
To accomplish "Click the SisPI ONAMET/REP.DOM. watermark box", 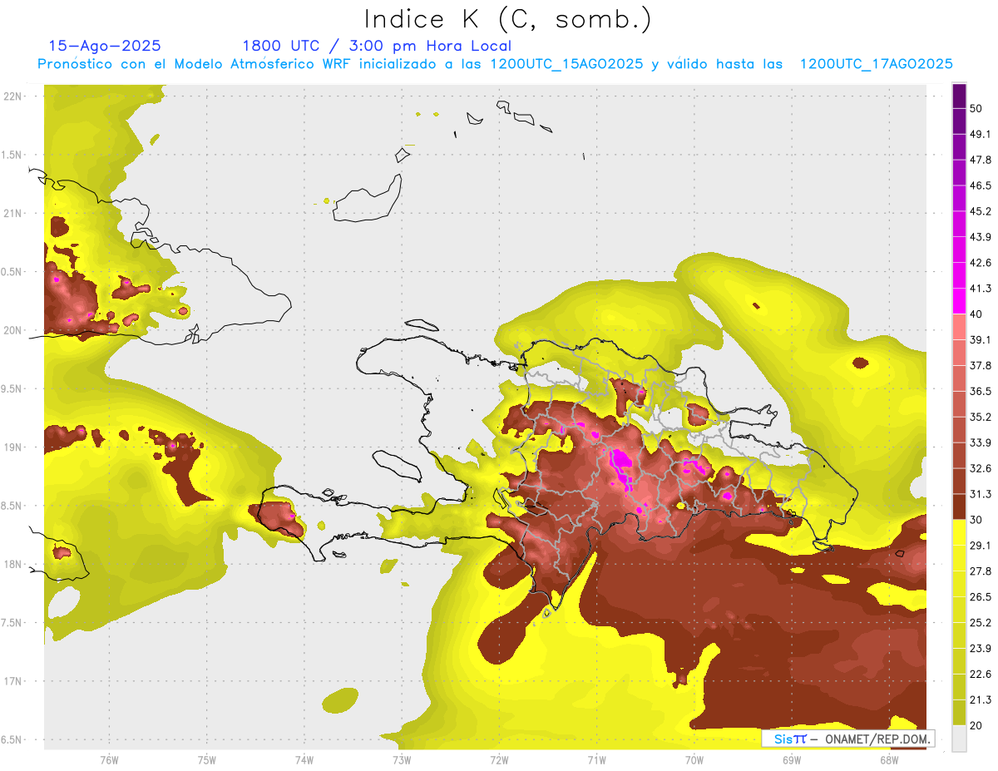I will point(847,739).
